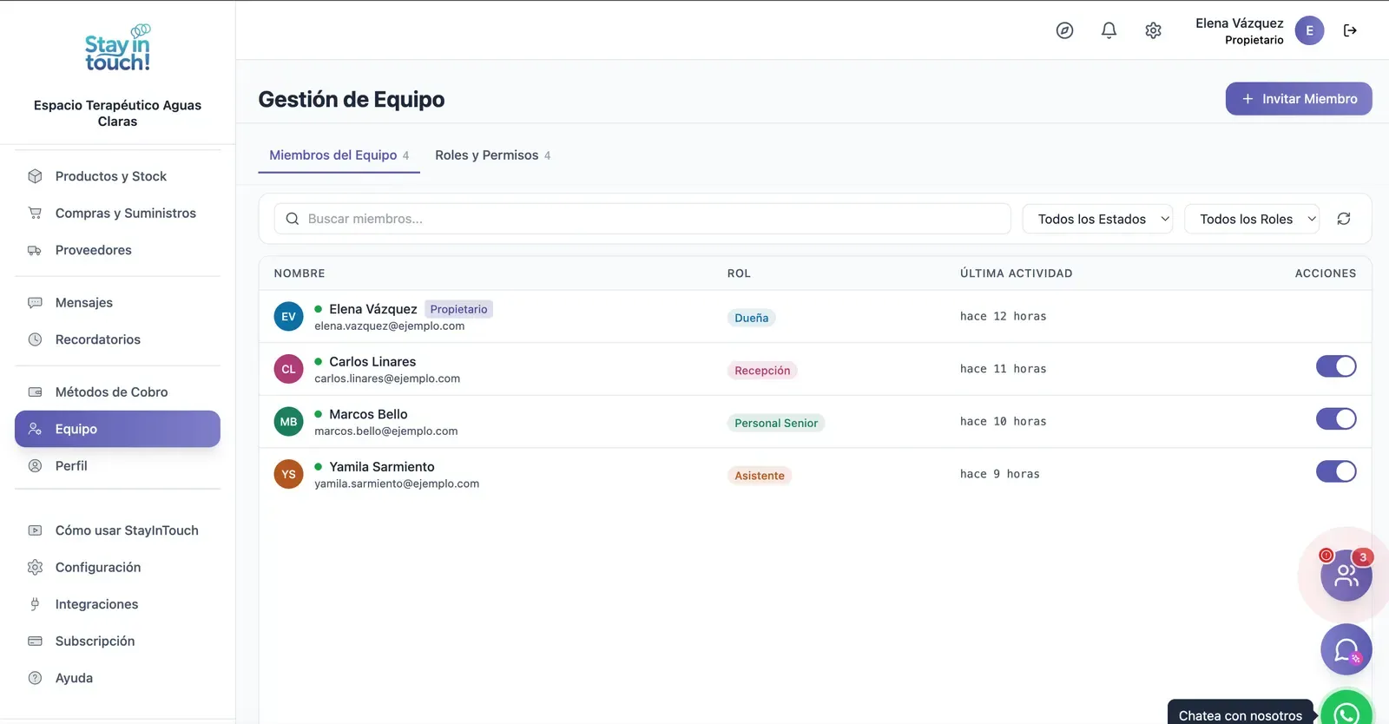Image resolution: width=1389 pixels, height=724 pixels.
Task: Open Proveedores in sidebar
Action: click(x=117, y=250)
